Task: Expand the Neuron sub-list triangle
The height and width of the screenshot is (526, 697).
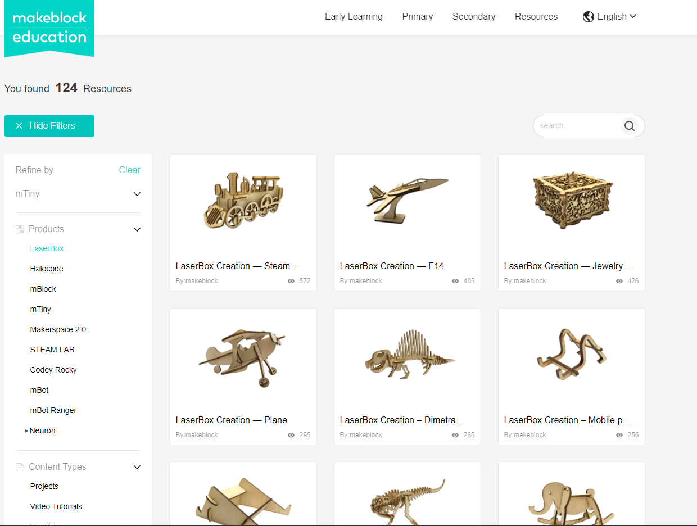Action: 26,431
